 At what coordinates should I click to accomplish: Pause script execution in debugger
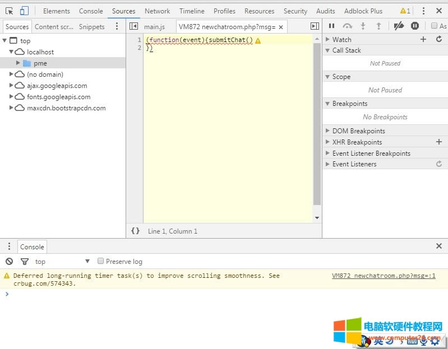click(x=331, y=26)
